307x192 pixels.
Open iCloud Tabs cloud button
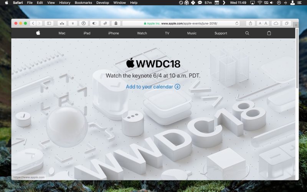[x=276, y=23]
